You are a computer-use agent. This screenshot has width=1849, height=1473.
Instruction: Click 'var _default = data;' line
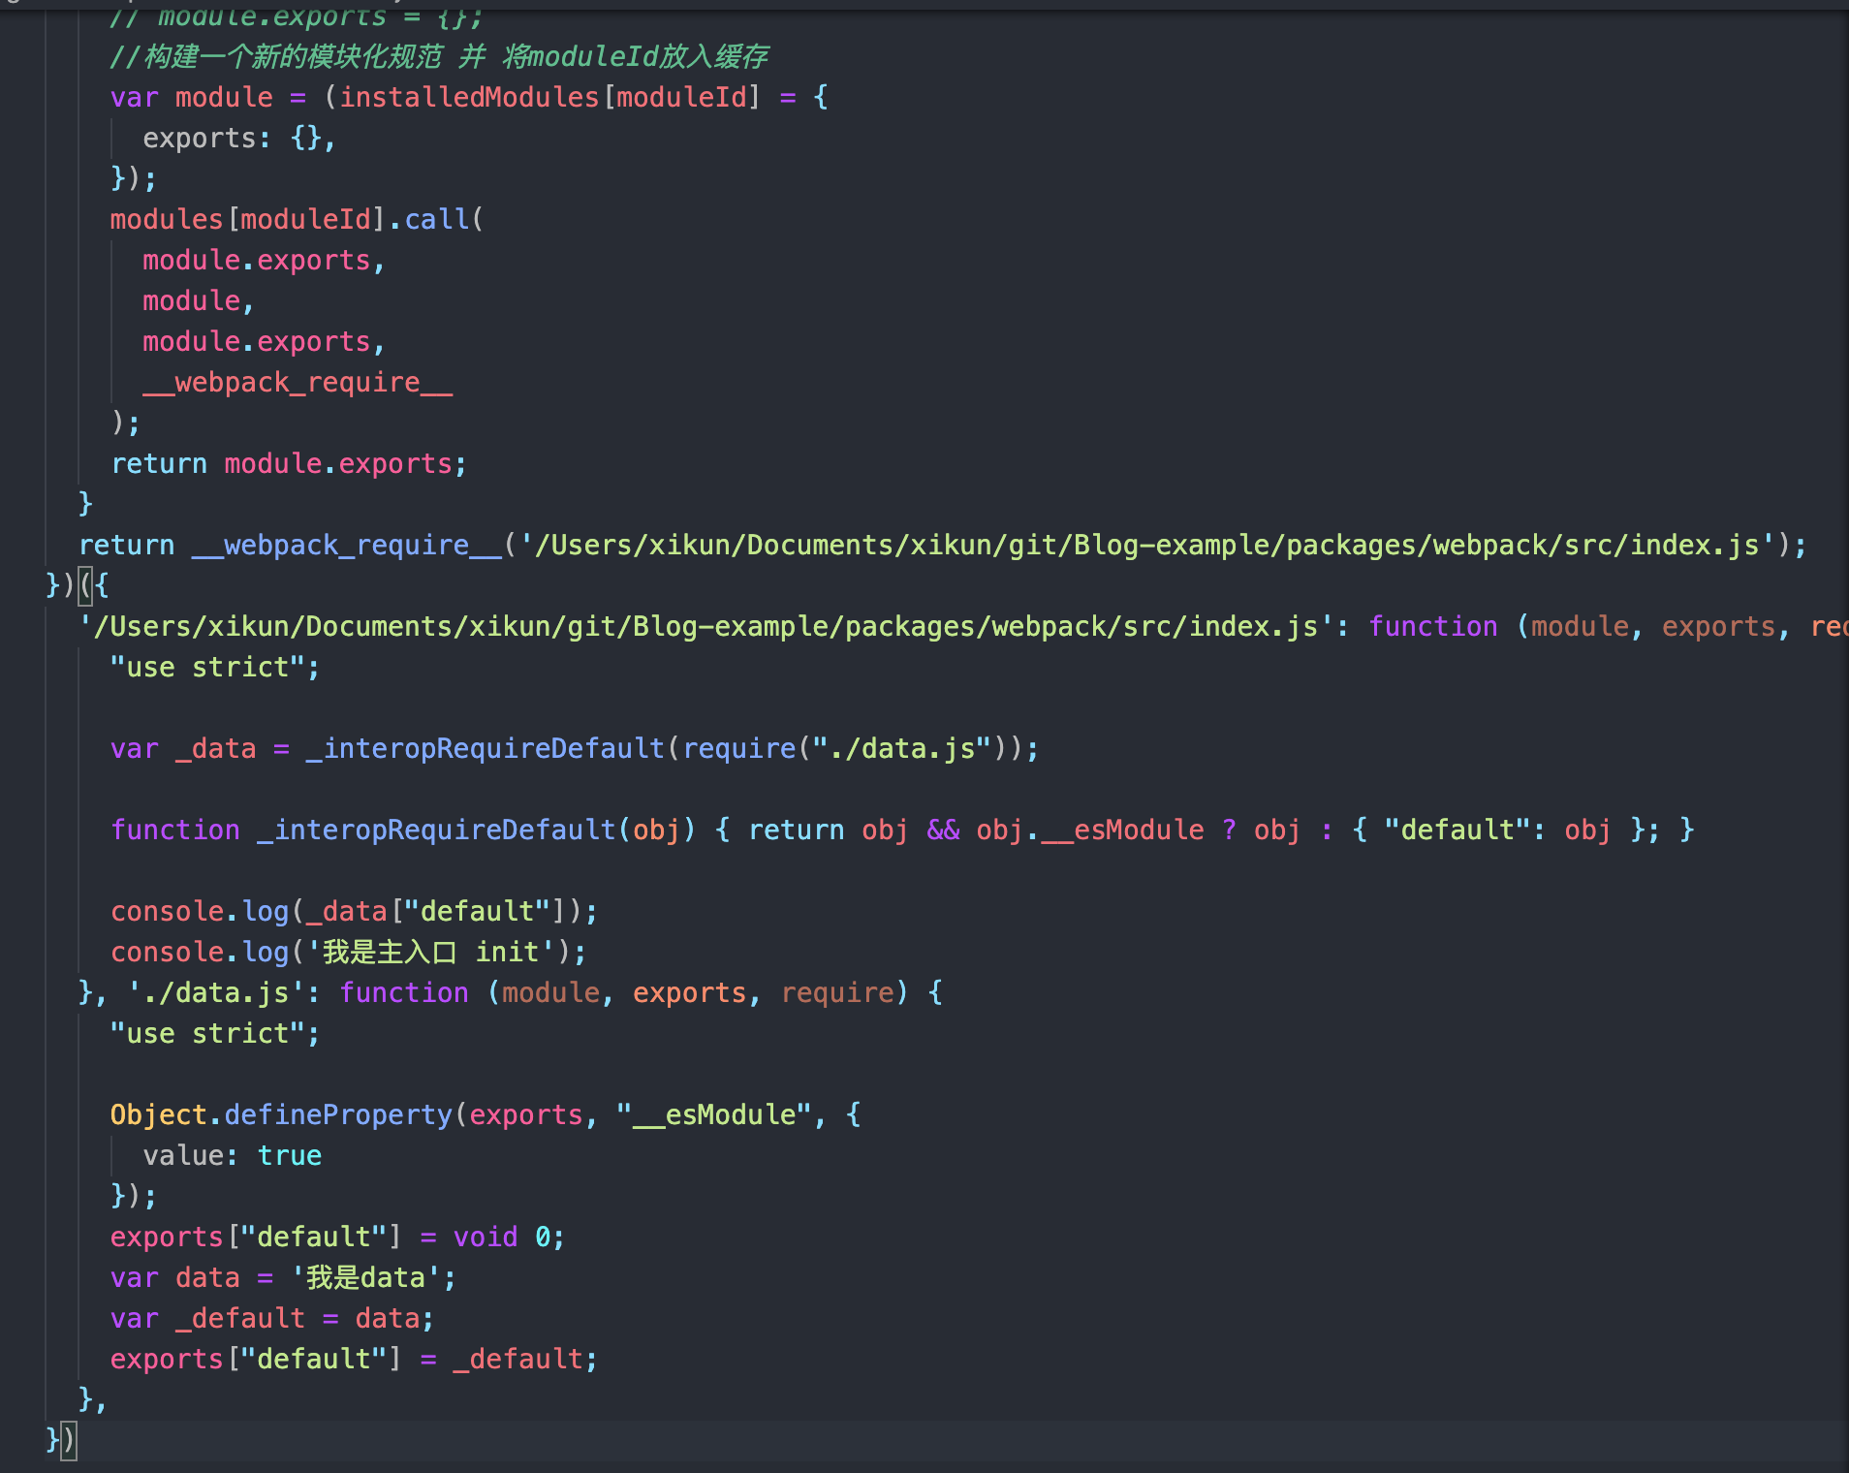[x=272, y=1318]
